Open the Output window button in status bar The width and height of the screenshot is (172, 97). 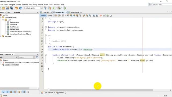3,96
